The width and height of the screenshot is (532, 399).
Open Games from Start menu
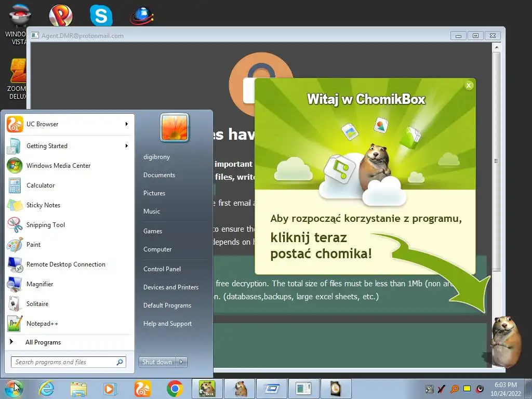tap(153, 231)
